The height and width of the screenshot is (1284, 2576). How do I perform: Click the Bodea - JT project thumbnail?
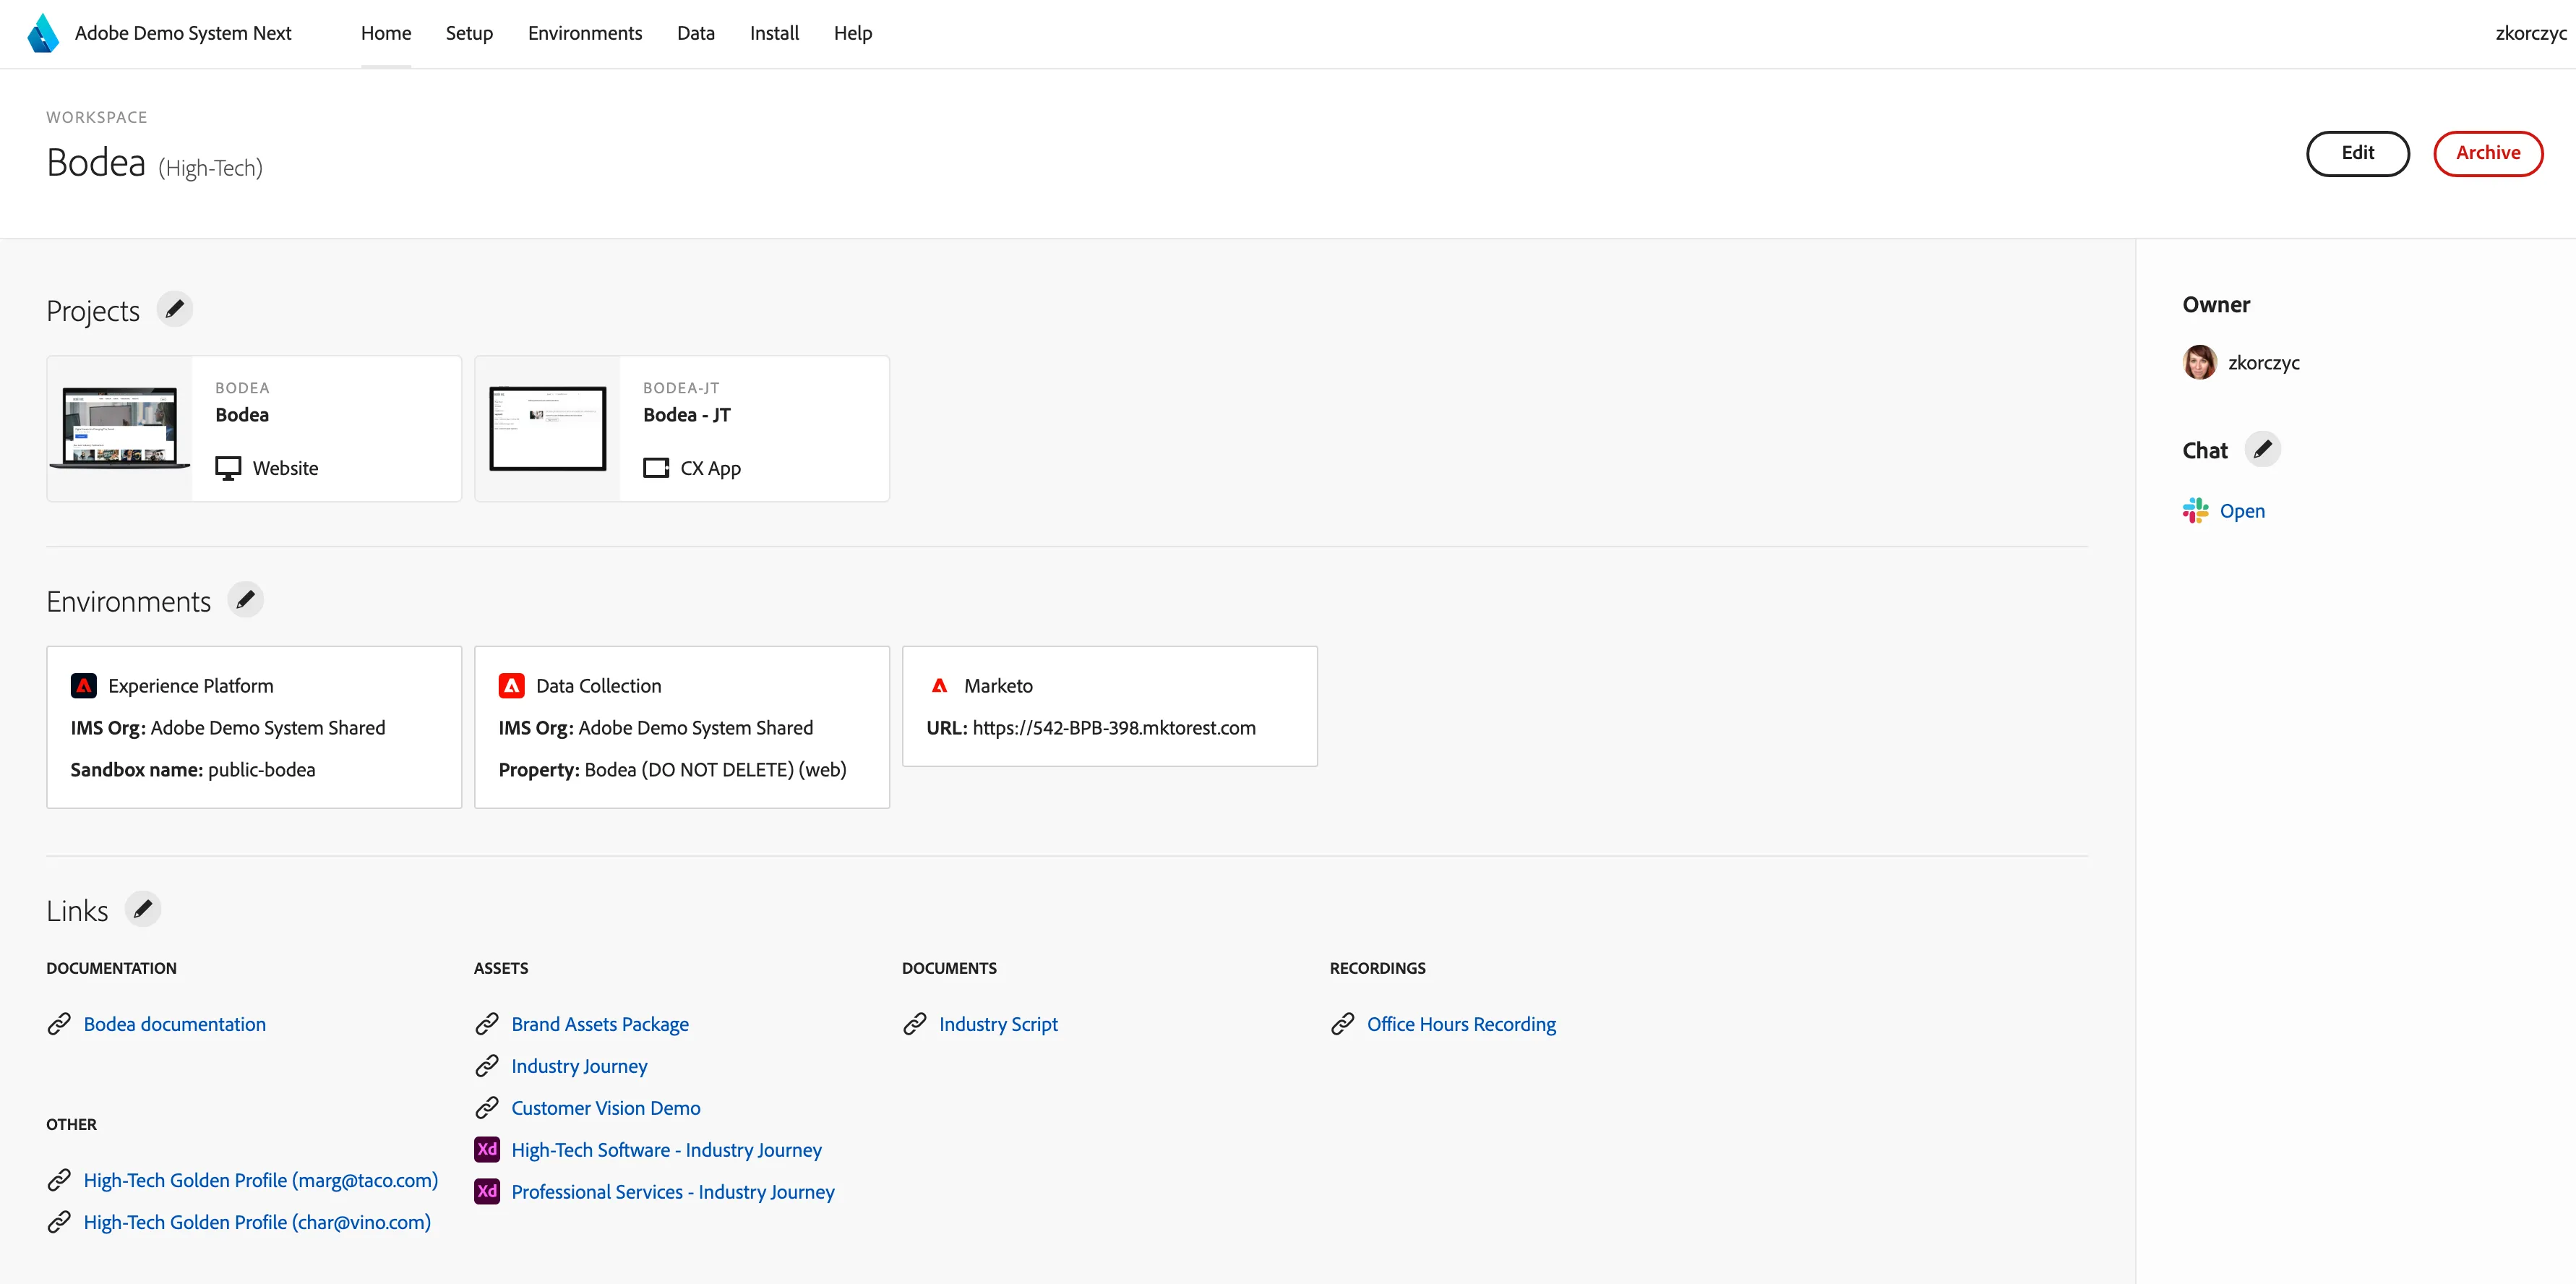[548, 428]
